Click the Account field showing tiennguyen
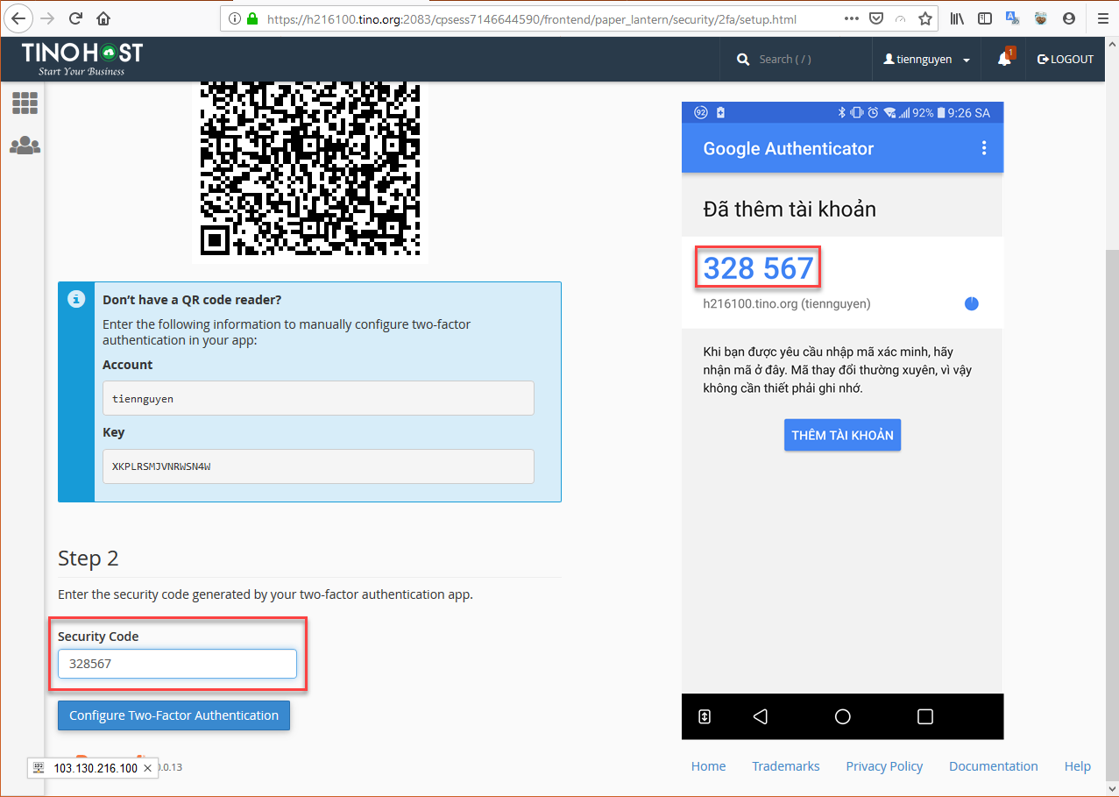Viewport: 1119px width, 797px height. coord(318,398)
